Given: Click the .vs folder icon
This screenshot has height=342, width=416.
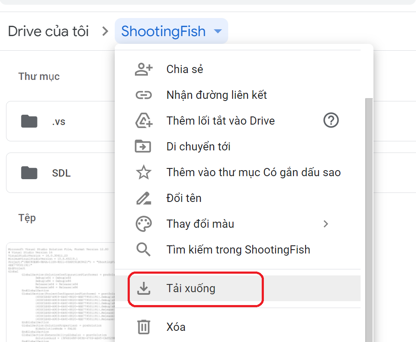Looking at the screenshot, I should click(x=29, y=122).
